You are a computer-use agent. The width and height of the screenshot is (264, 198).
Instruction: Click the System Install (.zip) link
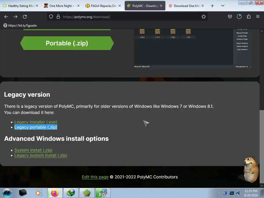[33, 150]
